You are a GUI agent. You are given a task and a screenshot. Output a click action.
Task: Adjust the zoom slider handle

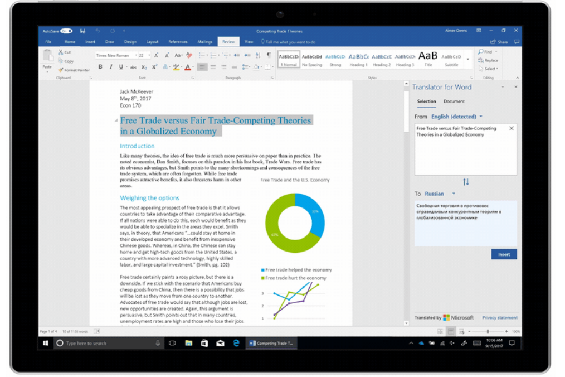488,331
